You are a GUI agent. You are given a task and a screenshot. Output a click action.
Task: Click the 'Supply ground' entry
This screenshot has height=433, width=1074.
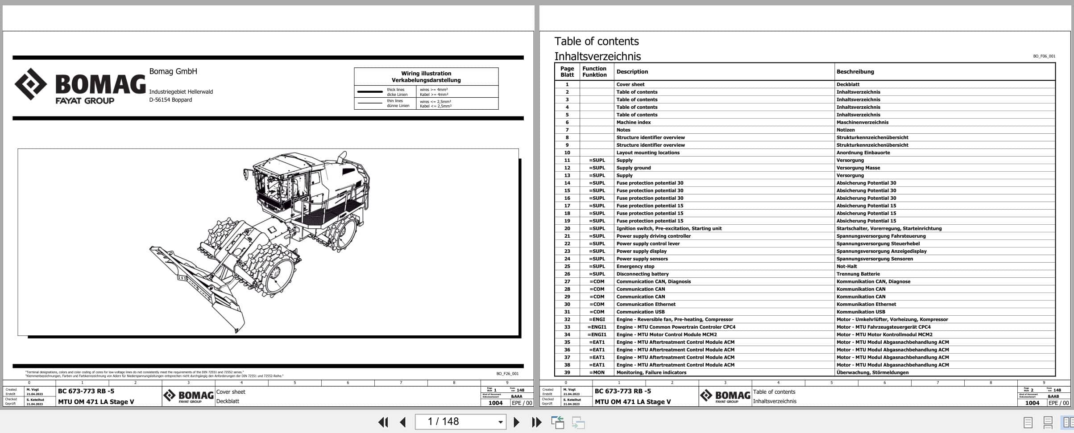pyautogui.click(x=634, y=168)
